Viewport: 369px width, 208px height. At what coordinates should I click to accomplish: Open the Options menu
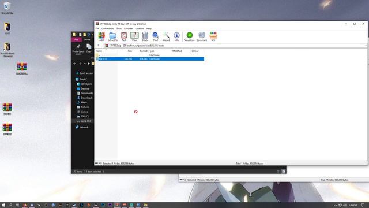(x=140, y=28)
